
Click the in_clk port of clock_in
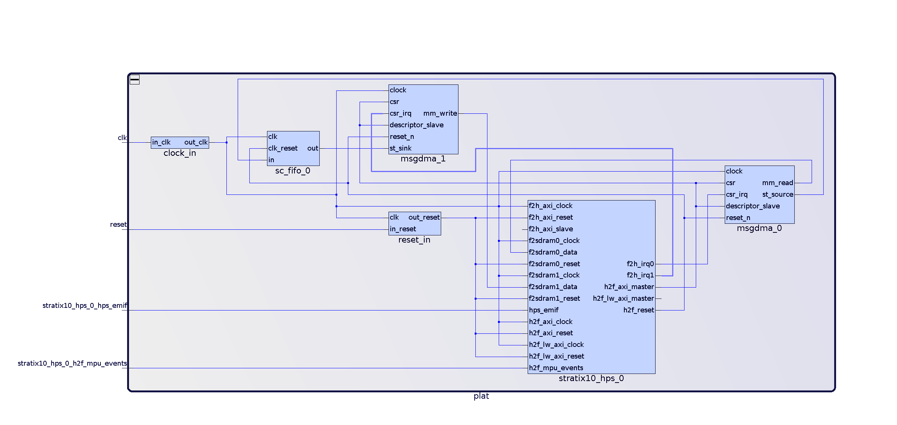pyautogui.click(x=161, y=142)
